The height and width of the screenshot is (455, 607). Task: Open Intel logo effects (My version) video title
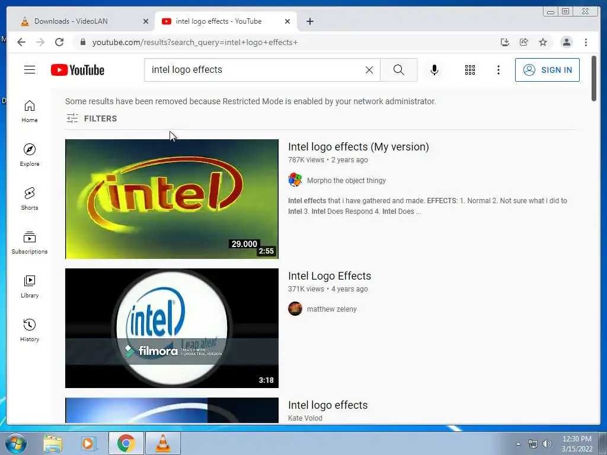[359, 147]
